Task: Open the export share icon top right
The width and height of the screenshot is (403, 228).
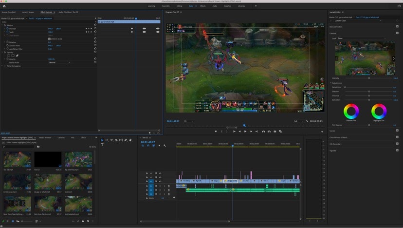Action: click(399, 6)
